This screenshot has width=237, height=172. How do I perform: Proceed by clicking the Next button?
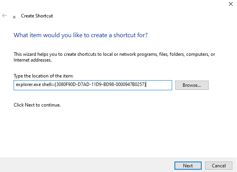pyautogui.click(x=188, y=165)
